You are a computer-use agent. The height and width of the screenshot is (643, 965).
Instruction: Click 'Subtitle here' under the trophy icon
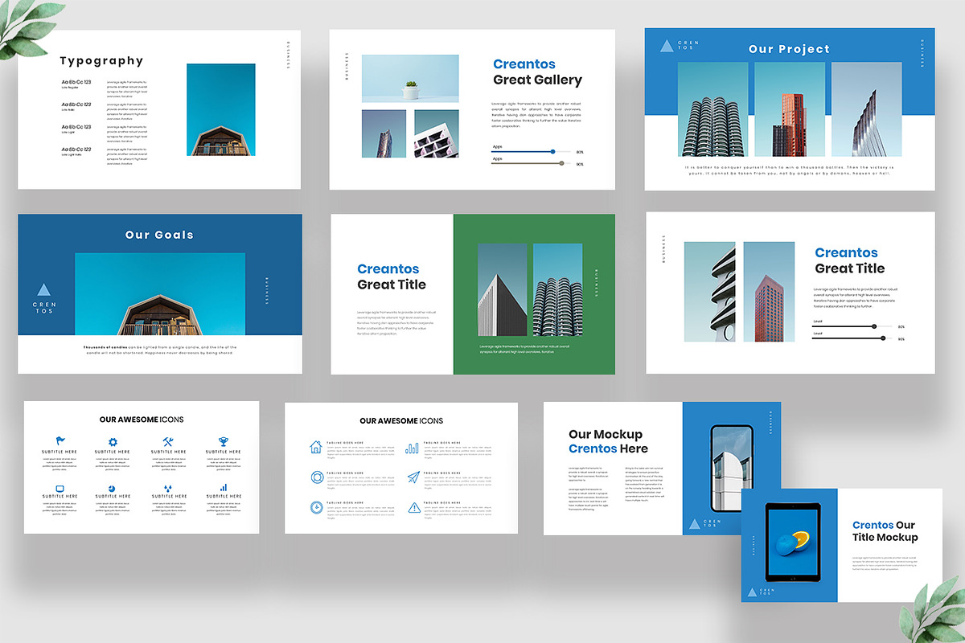tap(224, 452)
